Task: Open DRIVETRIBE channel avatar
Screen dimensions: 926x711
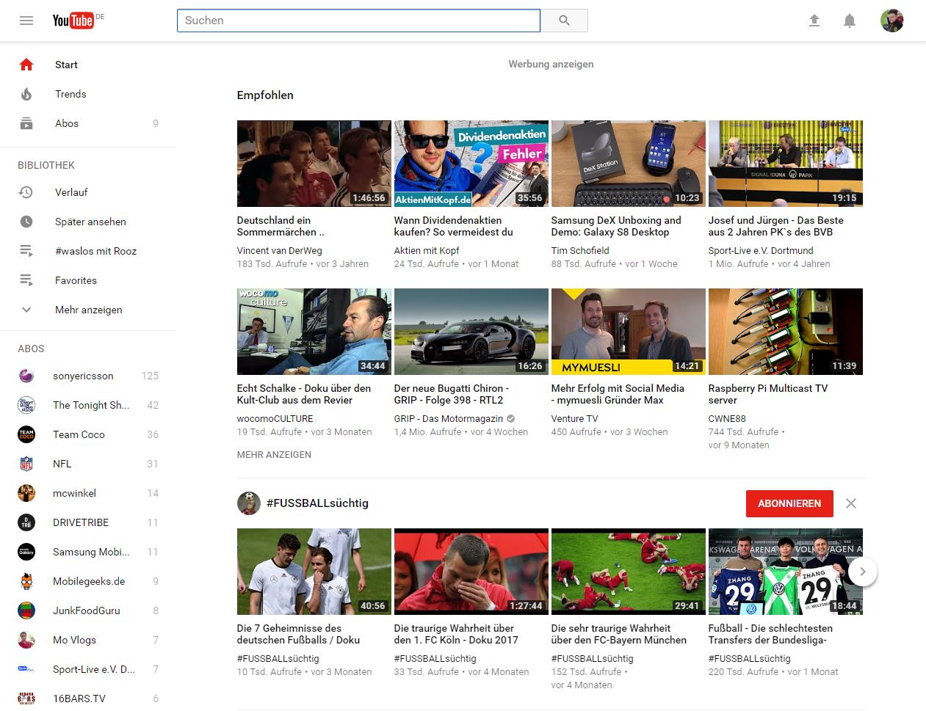Action: [26, 522]
